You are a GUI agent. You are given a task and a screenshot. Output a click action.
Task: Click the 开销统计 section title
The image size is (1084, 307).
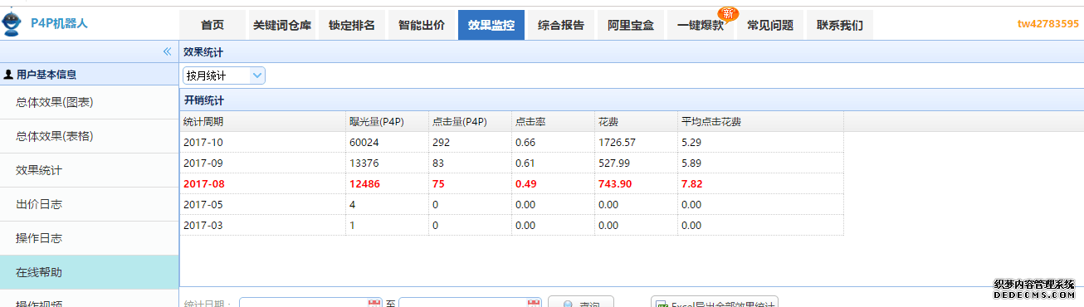(x=203, y=100)
